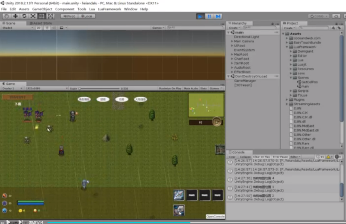Stop play mode with the Play button

click(200, 16)
